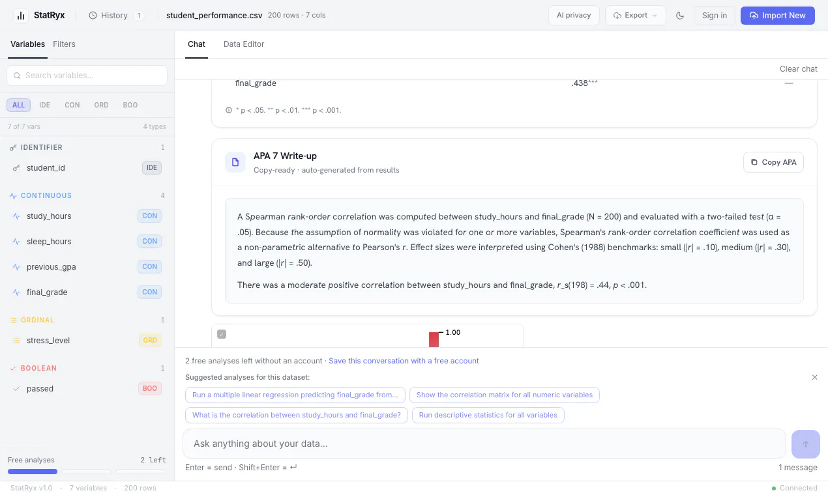The height and width of the screenshot is (495, 828).
Task: Toggle dark mode with the moon icon
Action: tap(680, 16)
